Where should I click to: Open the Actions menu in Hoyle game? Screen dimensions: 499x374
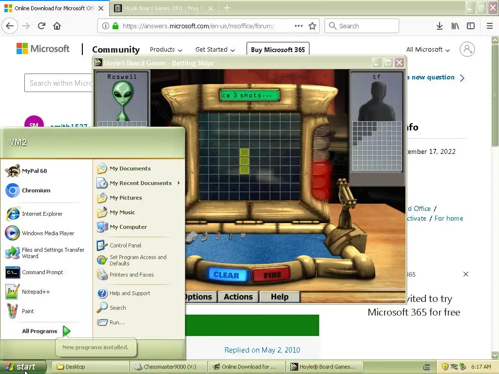pos(238,297)
